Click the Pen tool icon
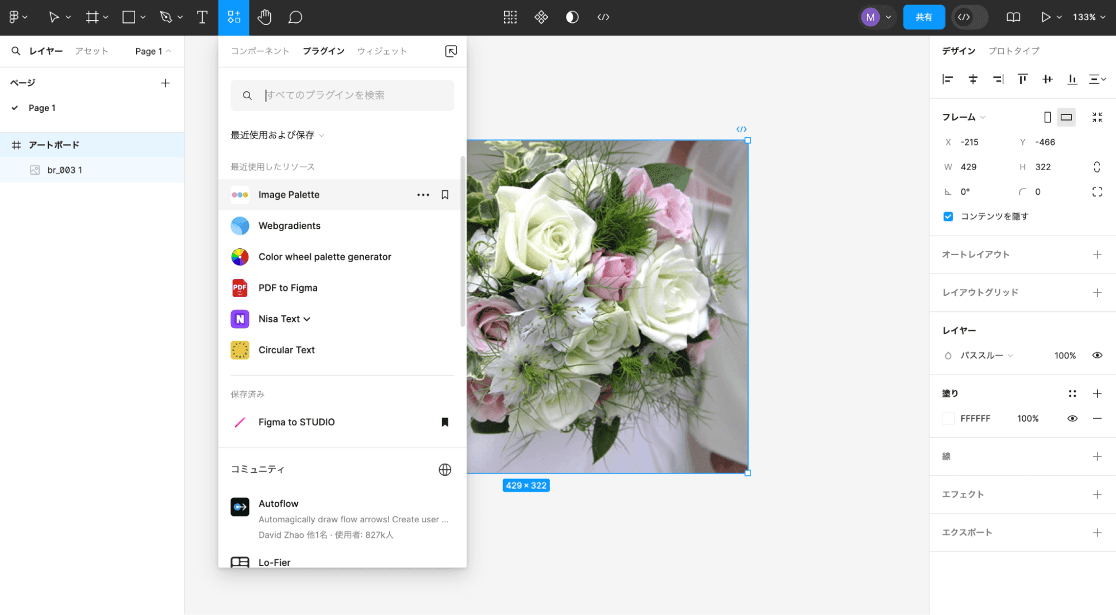The width and height of the screenshot is (1116, 615). [x=166, y=17]
